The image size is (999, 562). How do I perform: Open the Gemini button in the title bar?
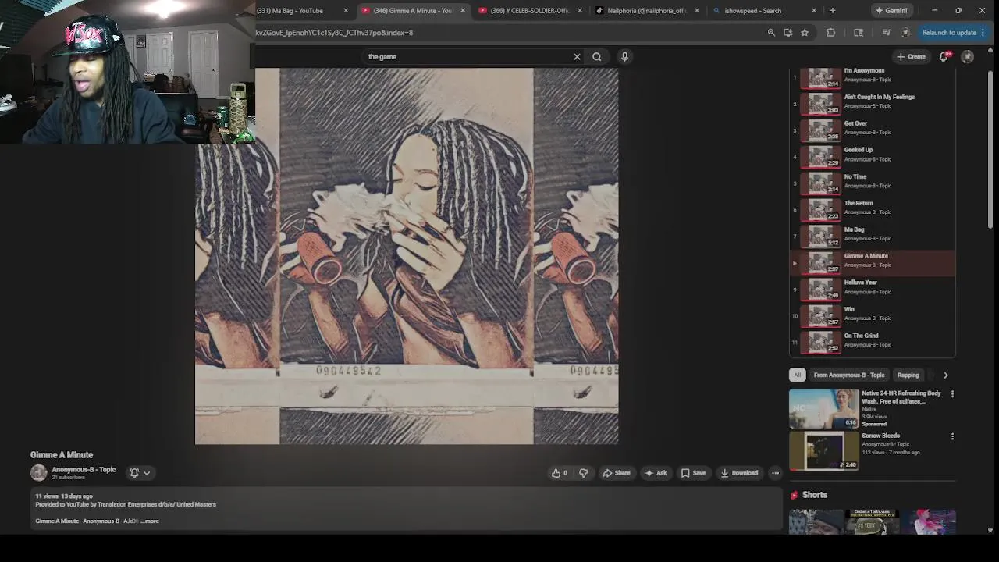point(891,11)
